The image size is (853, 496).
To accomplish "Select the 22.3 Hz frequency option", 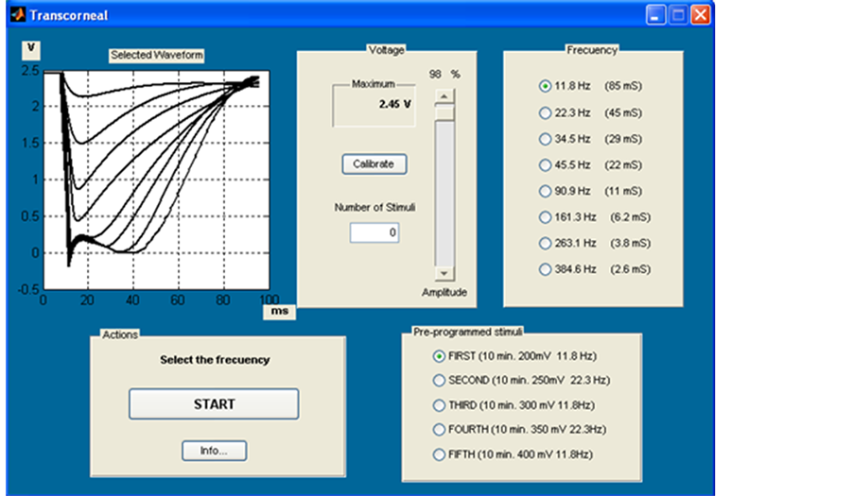I will pyautogui.click(x=545, y=112).
